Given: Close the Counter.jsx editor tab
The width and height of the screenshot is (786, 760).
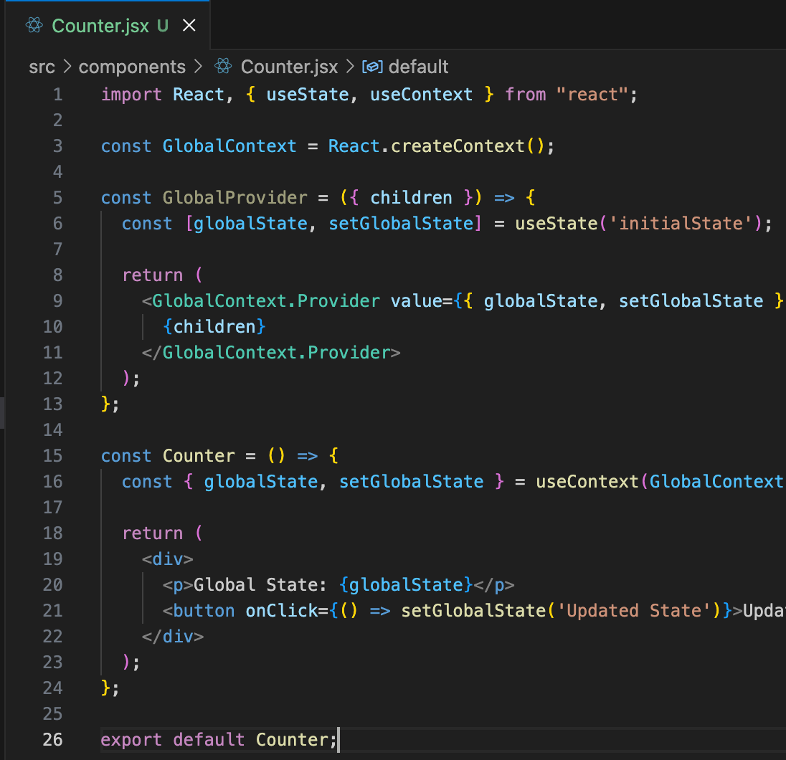Looking at the screenshot, I should (x=189, y=27).
